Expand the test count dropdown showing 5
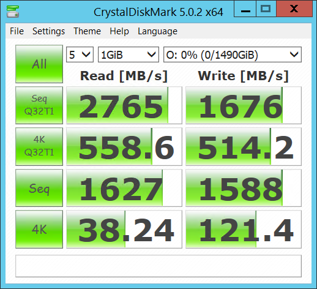Image resolution: width=317 pixels, height=289 pixels. coord(80,54)
